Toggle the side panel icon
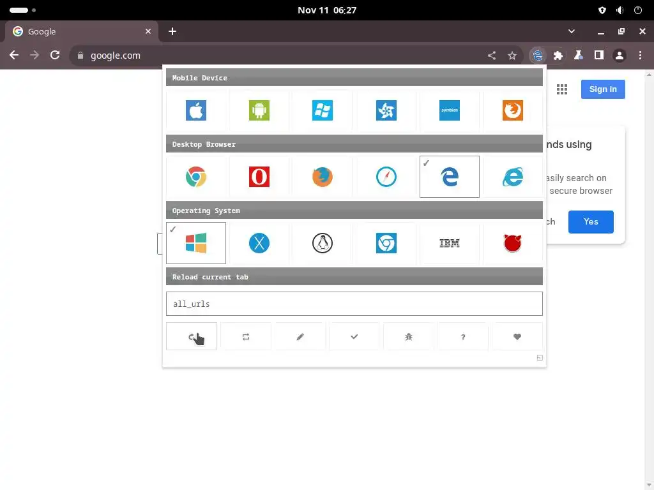654x490 pixels. (599, 56)
